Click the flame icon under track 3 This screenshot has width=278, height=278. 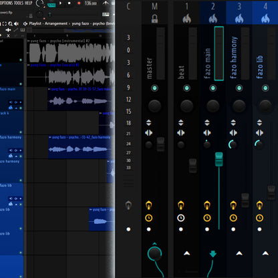[x=239, y=19]
